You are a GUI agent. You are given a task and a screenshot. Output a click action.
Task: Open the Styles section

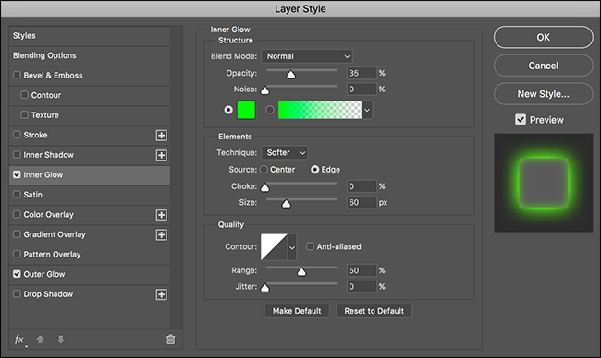coord(90,36)
